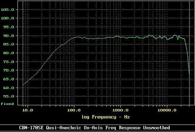Screen dimensions: 195x132
Task: Click the CBM-170SE chart title caption
Action: [x=94, y=128]
